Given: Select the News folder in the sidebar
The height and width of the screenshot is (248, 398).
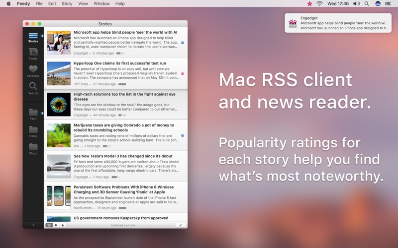Looking at the screenshot, I should tap(33, 131).
